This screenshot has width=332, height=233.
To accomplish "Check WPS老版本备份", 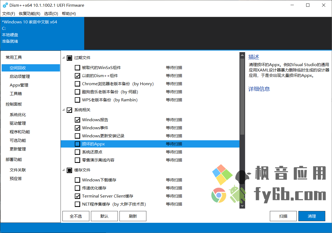I will pyautogui.click(x=77, y=100).
